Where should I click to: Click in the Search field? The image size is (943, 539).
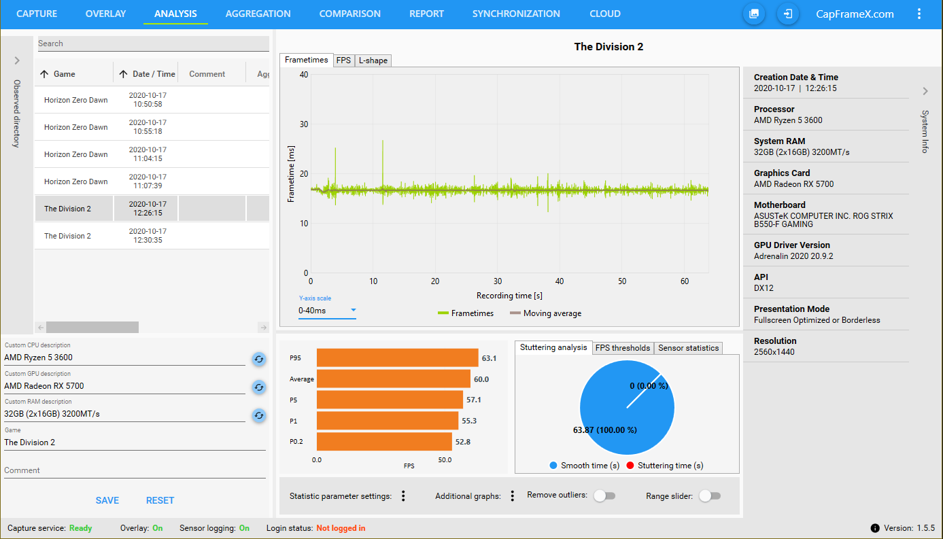click(x=153, y=44)
